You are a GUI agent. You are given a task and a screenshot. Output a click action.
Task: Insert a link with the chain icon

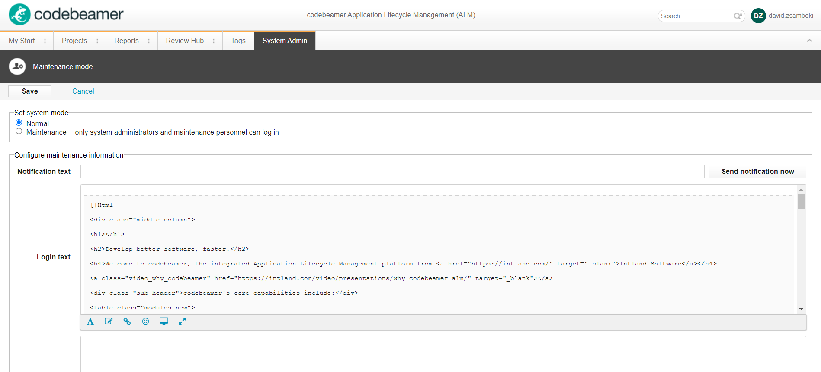tap(127, 322)
